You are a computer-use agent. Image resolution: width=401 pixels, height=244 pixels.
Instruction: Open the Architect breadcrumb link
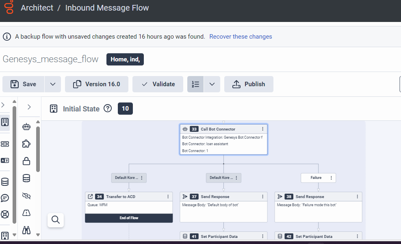click(x=37, y=8)
